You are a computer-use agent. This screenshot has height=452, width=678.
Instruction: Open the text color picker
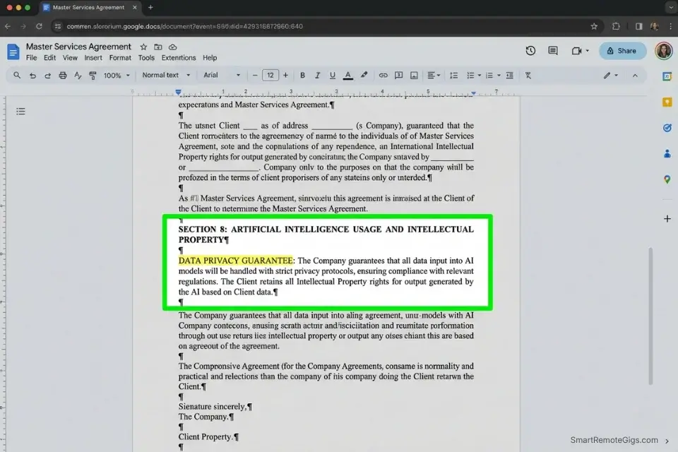[x=347, y=76]
